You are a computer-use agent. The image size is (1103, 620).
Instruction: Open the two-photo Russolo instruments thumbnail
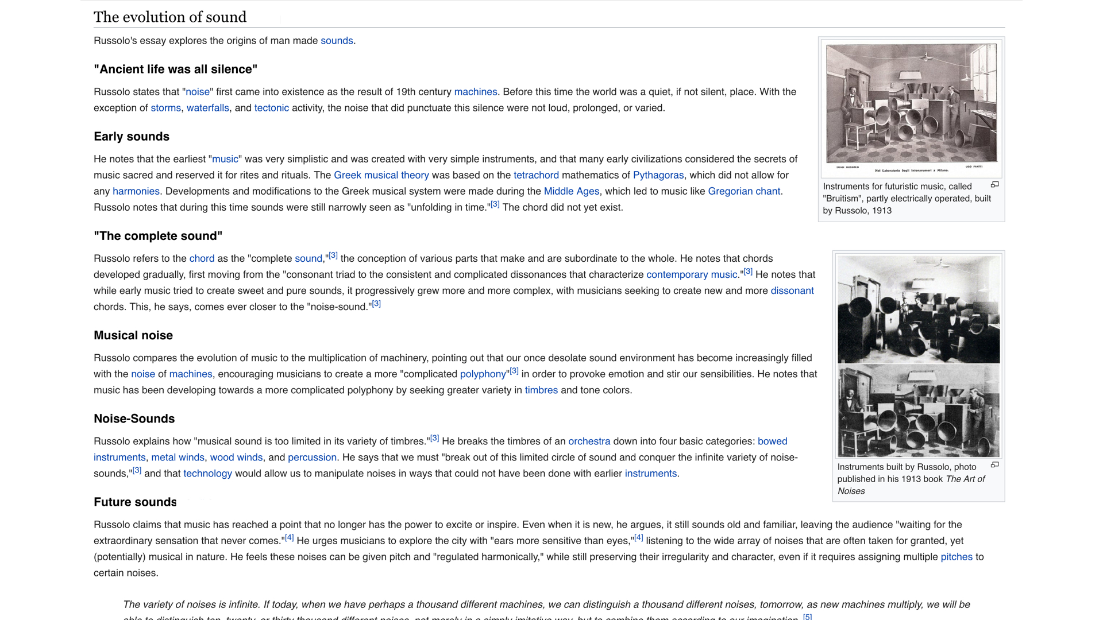tap(918, 356)
